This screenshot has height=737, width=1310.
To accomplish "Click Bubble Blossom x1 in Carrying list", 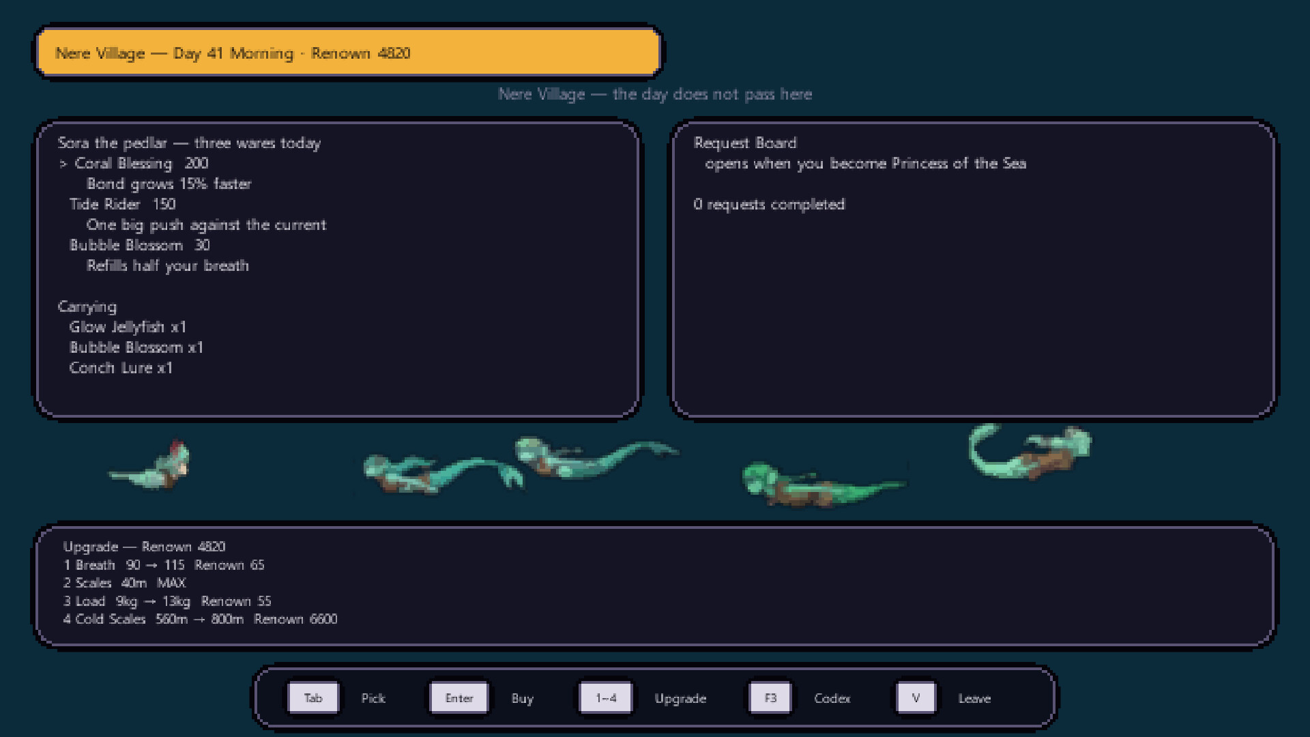I will 136,347.
